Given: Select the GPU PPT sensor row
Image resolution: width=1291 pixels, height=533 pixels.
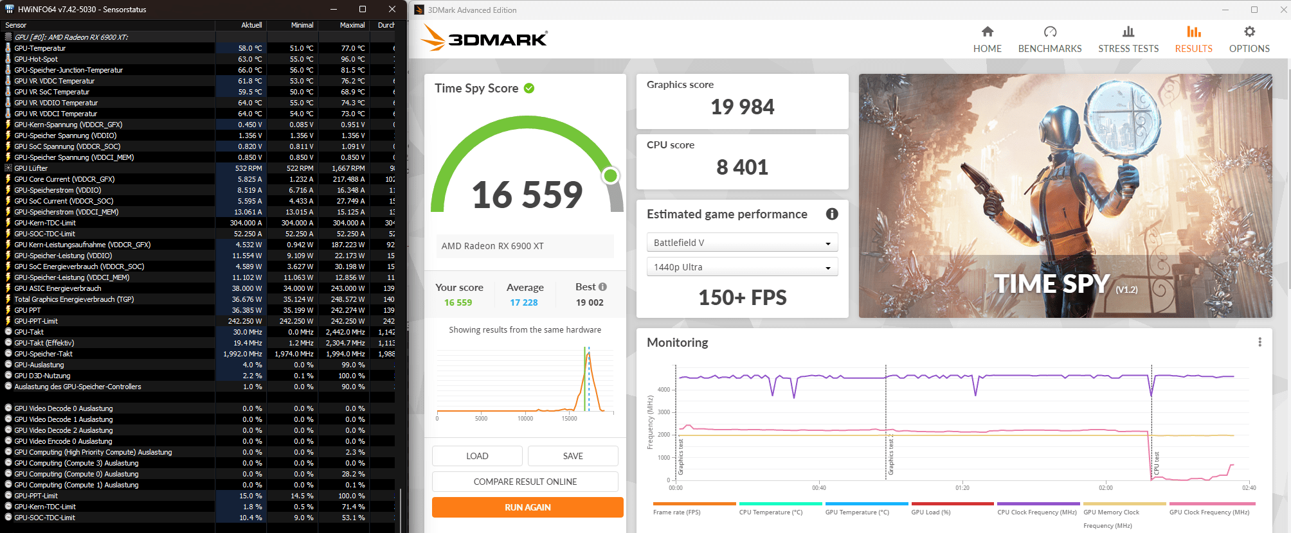Looking at the screenshot, I should click(197, 310).
